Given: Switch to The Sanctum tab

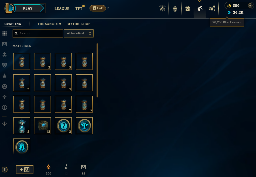Looking at the screenshot, I should (x=49, y=24).
